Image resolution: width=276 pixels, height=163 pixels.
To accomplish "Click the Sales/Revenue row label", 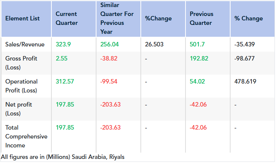I will click(x=25, y=45).
